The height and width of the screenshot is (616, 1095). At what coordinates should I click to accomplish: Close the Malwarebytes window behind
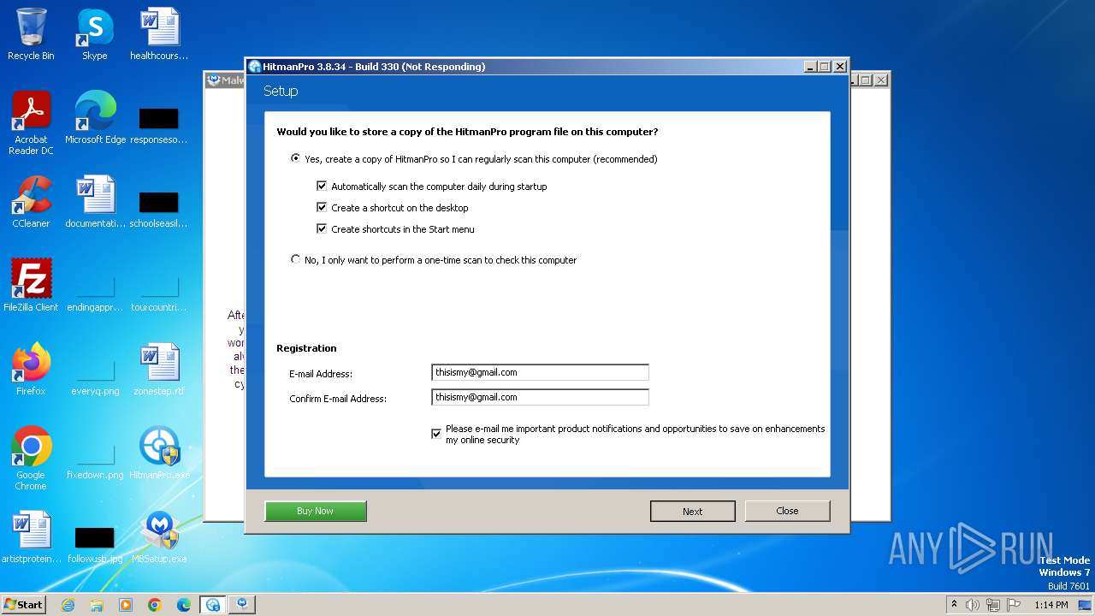(881, 80)
